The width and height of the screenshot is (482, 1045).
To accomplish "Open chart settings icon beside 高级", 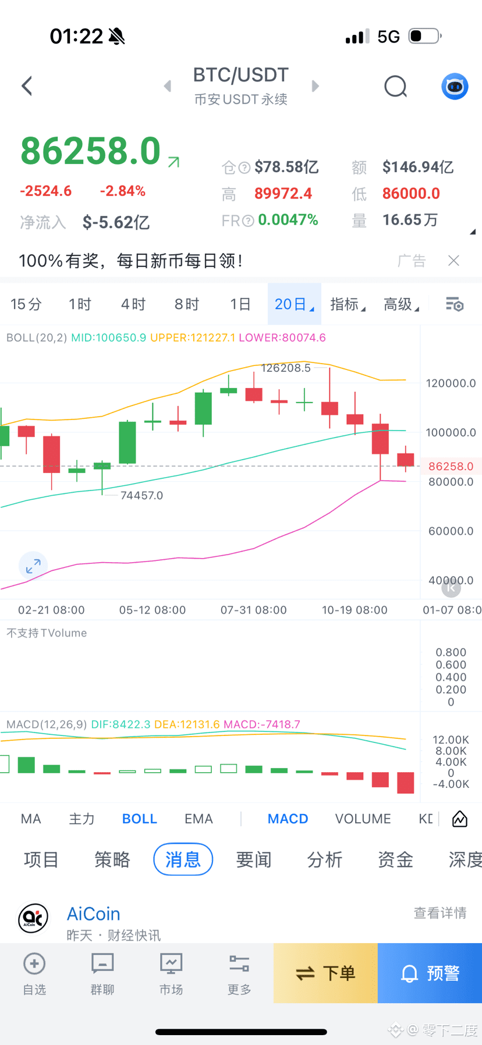I will (x=455, y=304).
